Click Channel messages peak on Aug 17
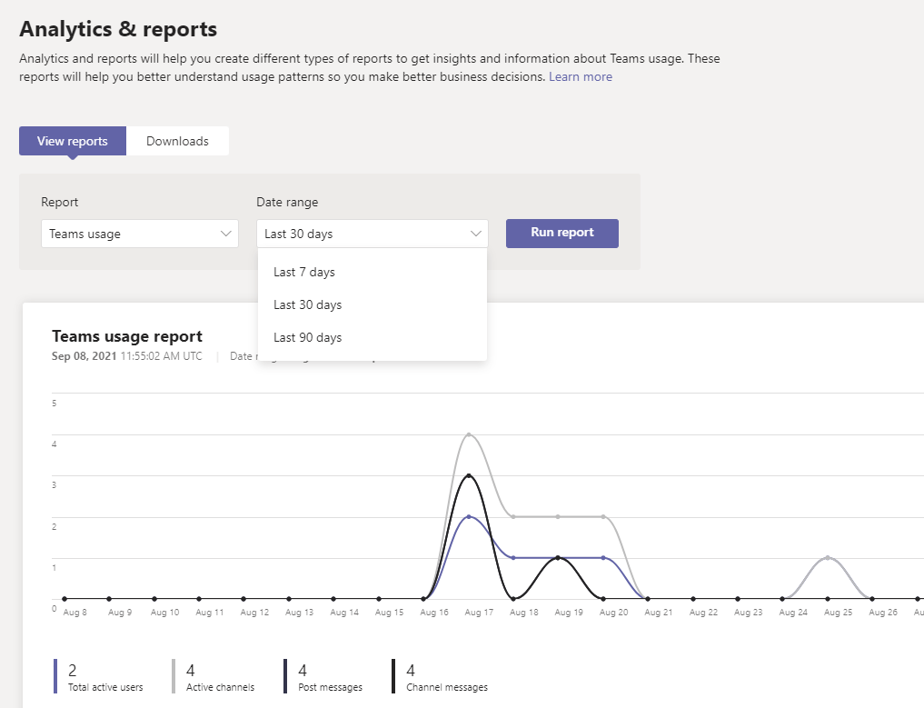 [469, 475]
